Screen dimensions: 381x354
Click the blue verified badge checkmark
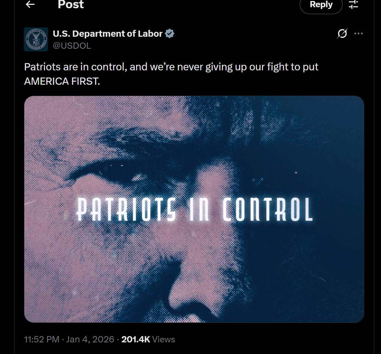click(x=170, y=34)
